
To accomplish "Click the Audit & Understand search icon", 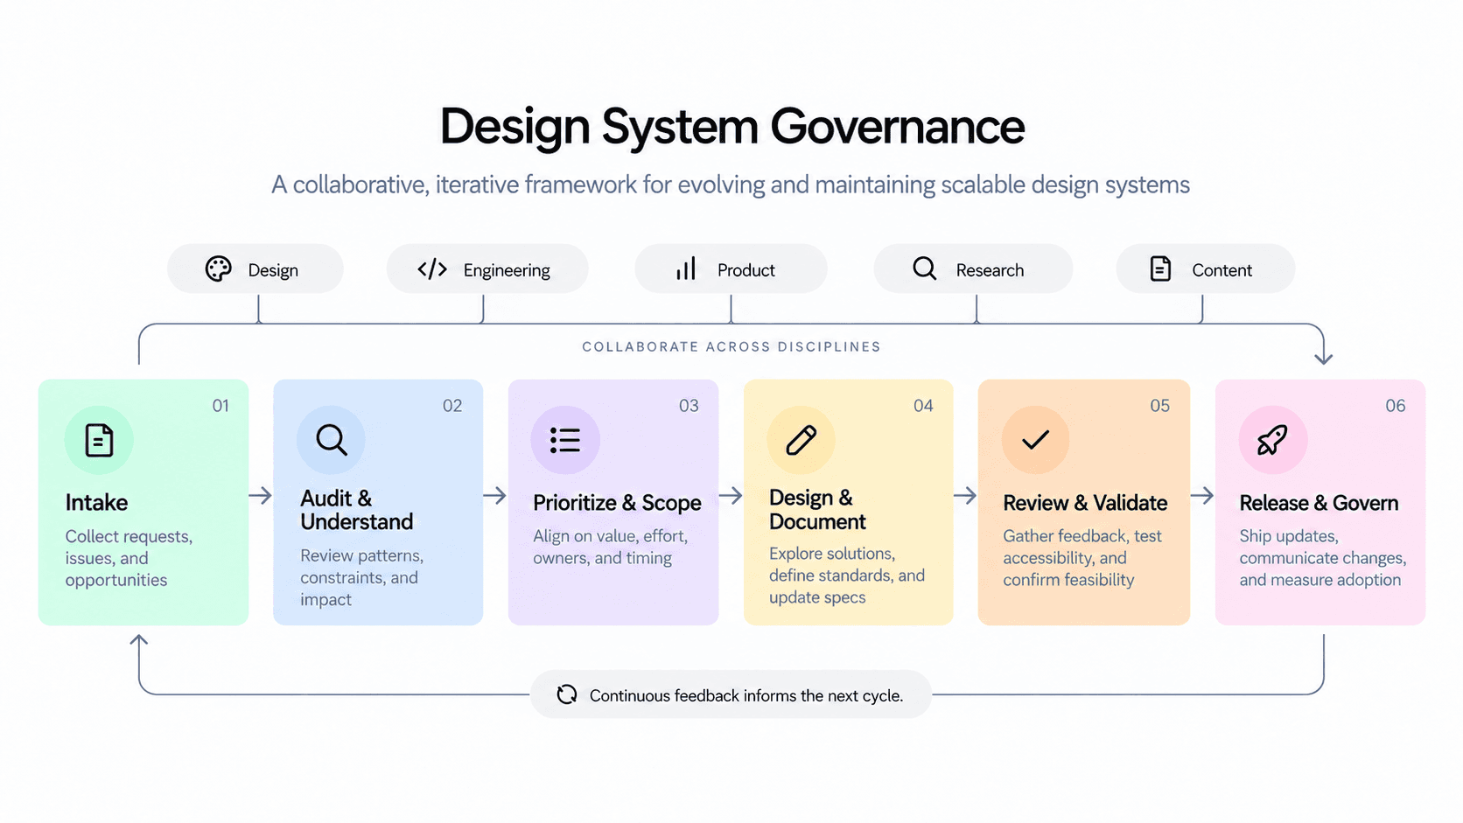I will point(331,440).
